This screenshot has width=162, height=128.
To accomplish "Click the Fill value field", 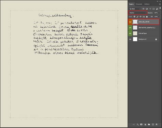I will [x=156, y=17].
